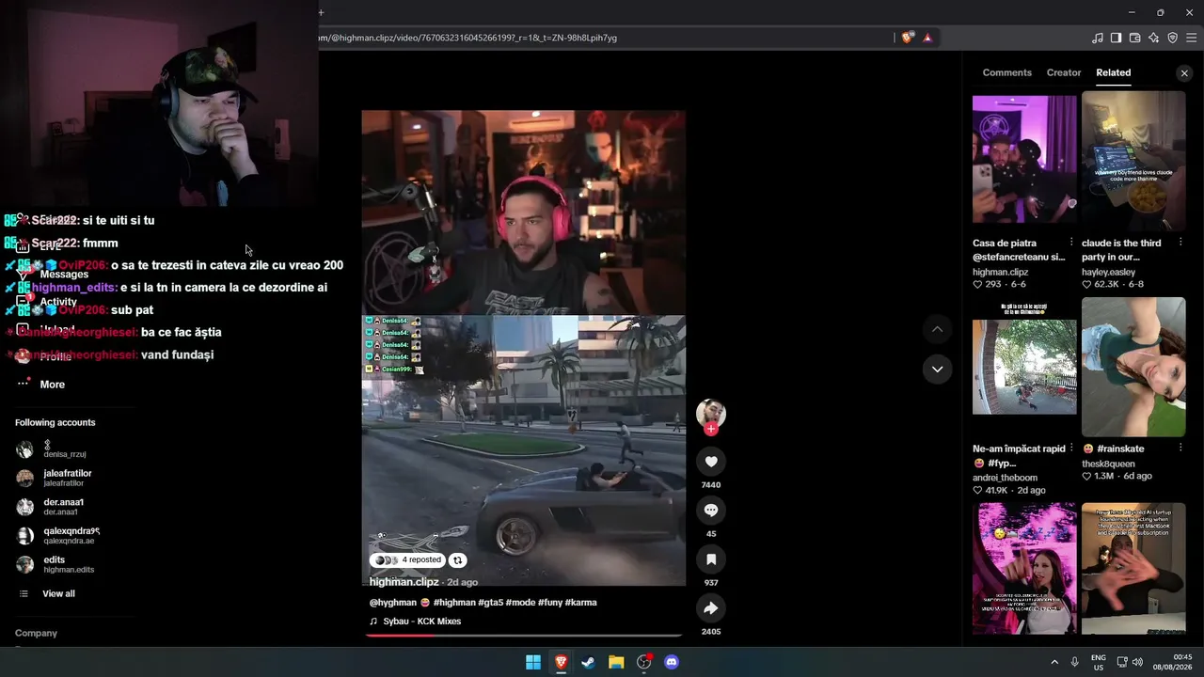Open the Casa de piatra related video thumbnail
1204x677 pixels.
[x=1024, y=161]
